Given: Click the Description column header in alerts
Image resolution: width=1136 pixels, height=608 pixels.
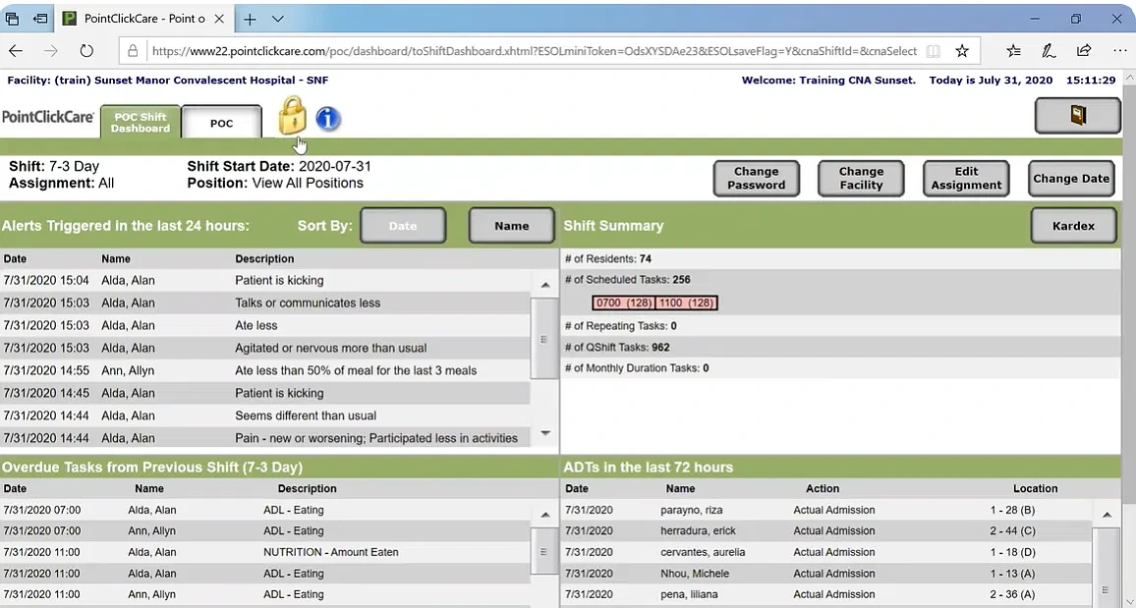Looking at the screenshot, I should pyautogui.click(x=264, y=258).
